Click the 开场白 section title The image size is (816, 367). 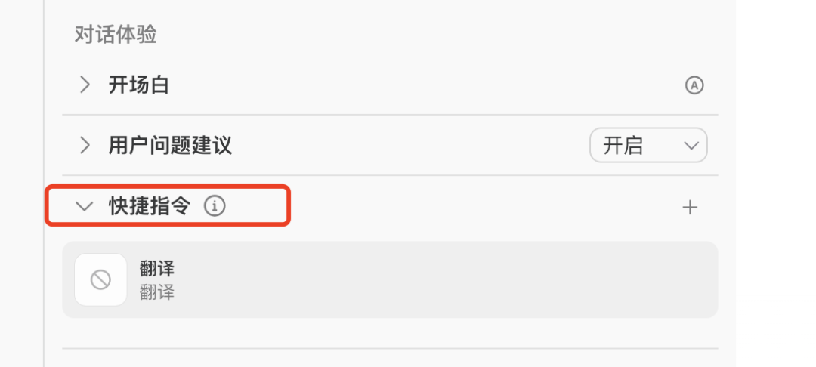pos(139,85)
